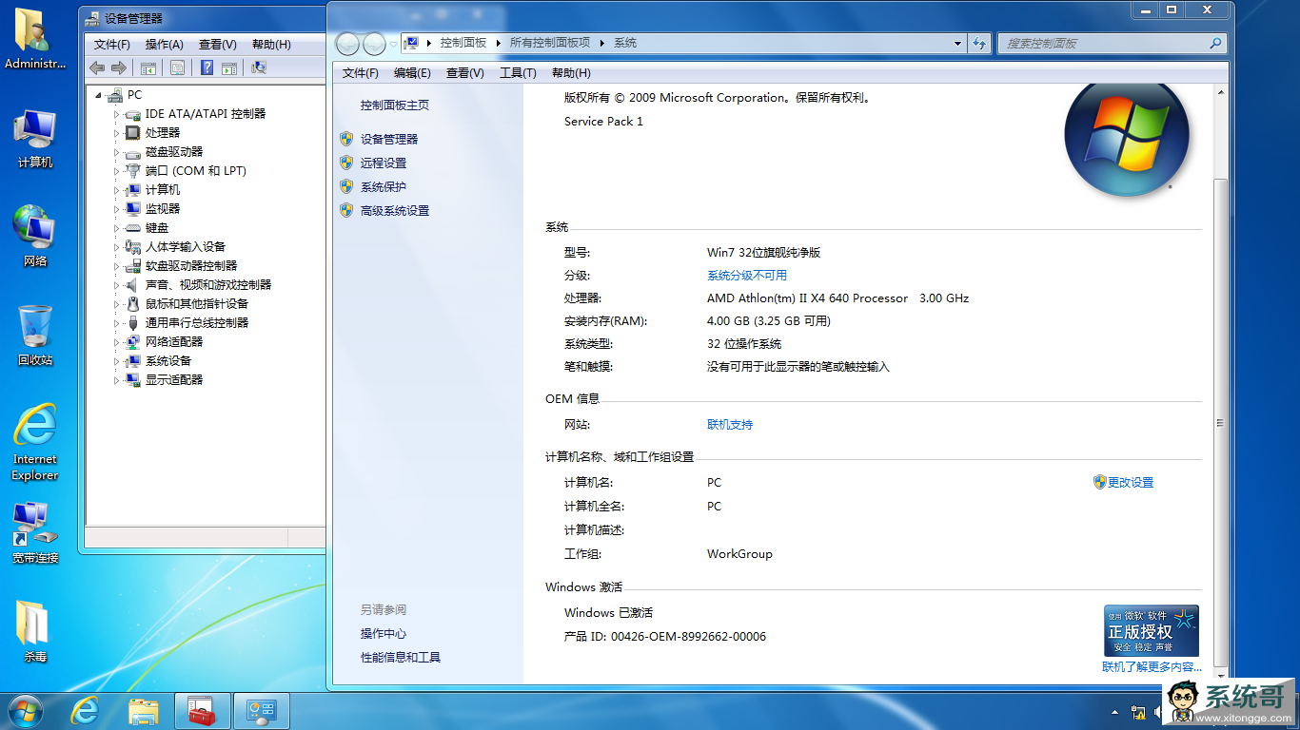
Task: Switch to red toolbox Device Manager taskbar button
Action: pos(202,711)
